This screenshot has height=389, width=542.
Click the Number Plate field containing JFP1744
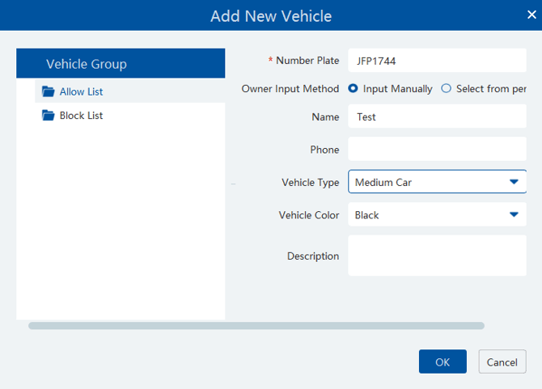coord(437,61)
